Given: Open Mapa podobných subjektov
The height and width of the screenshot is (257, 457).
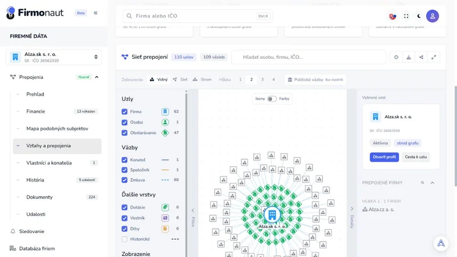Looking at the screenshot, I should (x=57, y=128).
